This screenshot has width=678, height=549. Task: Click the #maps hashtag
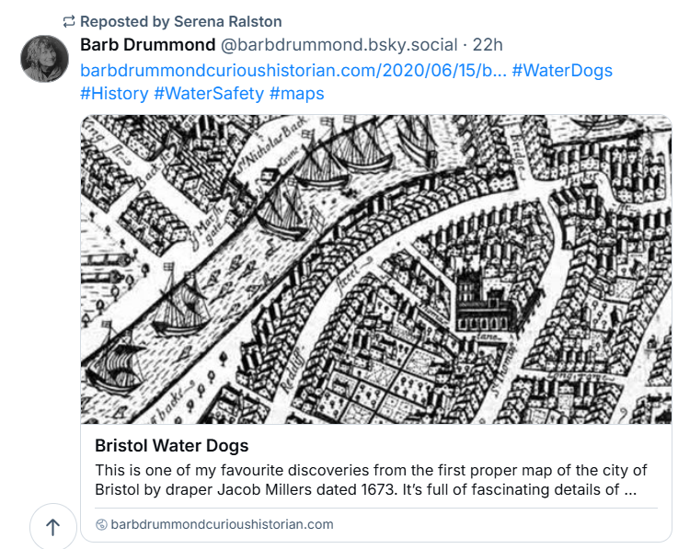296,94
